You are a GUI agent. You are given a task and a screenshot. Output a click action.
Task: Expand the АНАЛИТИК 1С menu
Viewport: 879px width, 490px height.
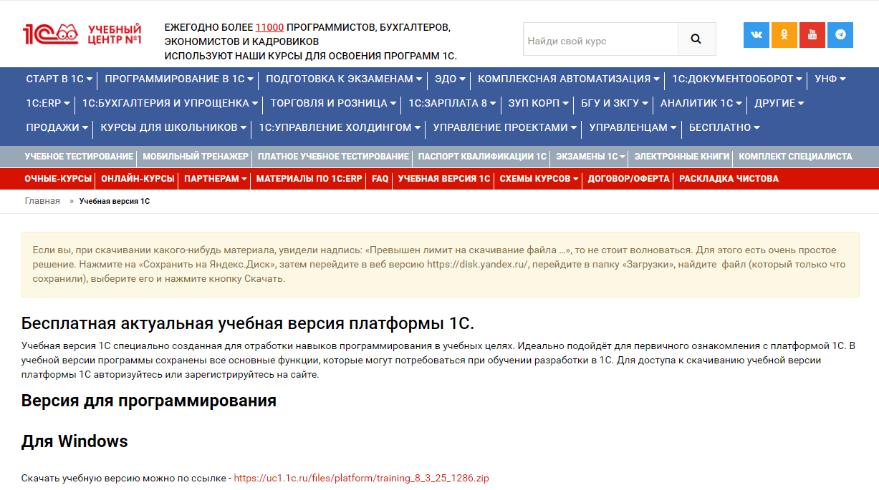point(702,103)
